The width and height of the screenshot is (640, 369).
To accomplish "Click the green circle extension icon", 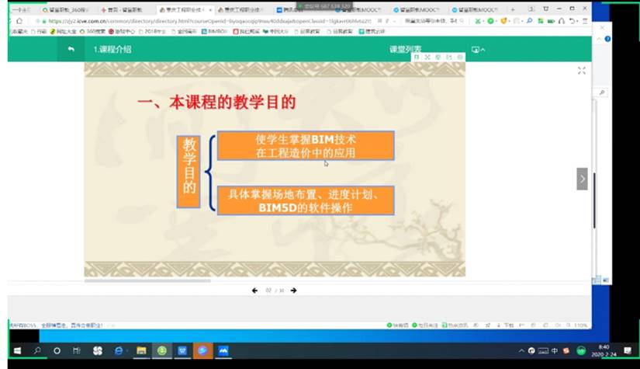I will (x=490, y=21).
